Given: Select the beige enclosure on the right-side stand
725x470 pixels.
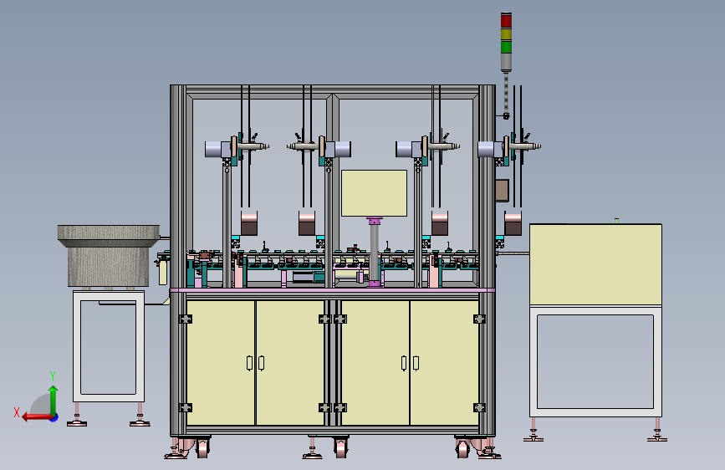Looking at the screenshot, I should coord(595,264).
